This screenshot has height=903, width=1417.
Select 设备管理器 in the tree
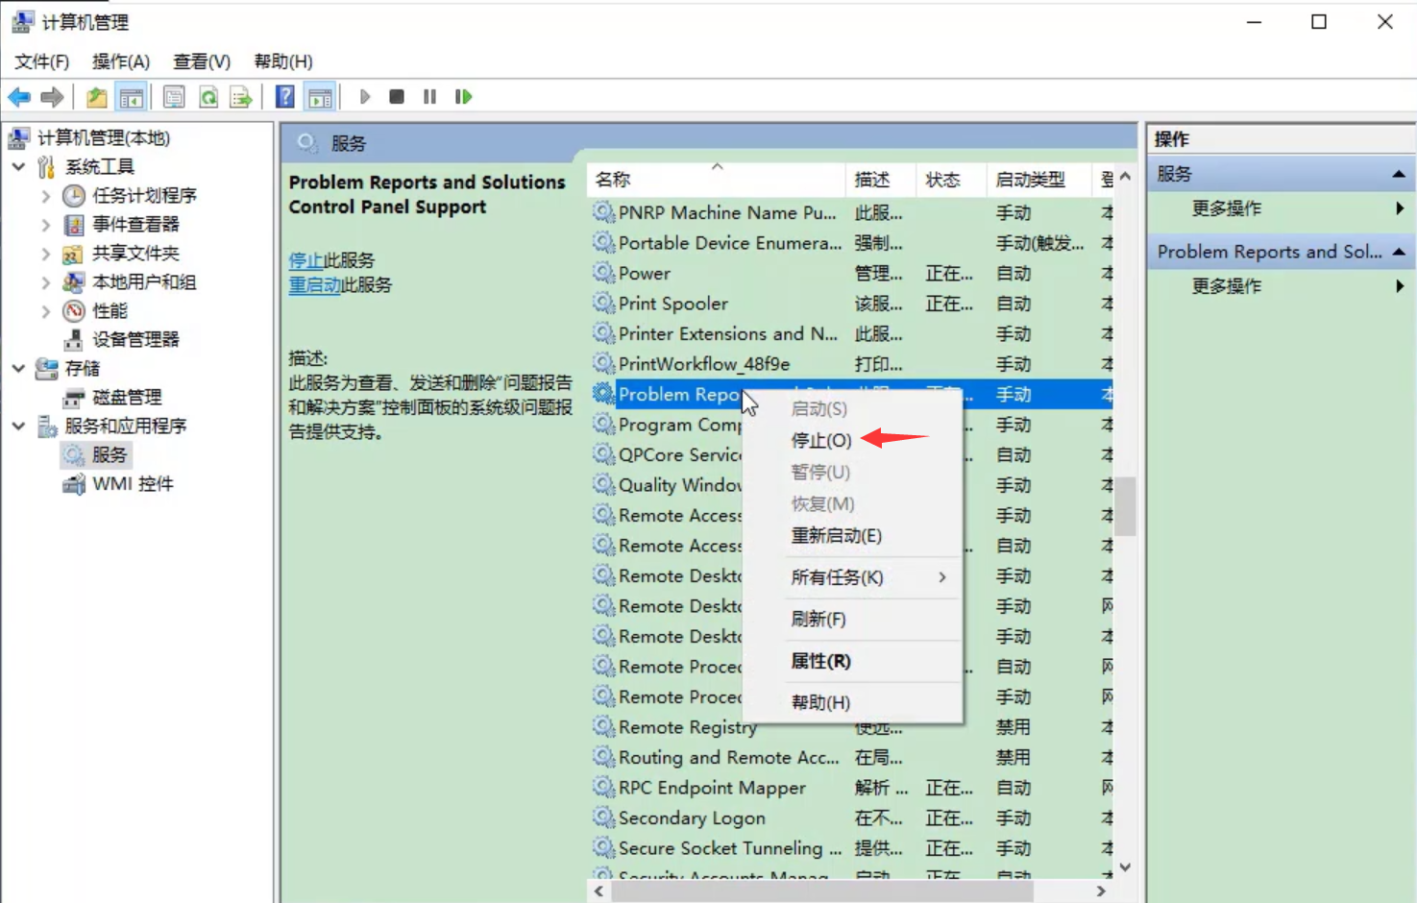coord(134,340)
